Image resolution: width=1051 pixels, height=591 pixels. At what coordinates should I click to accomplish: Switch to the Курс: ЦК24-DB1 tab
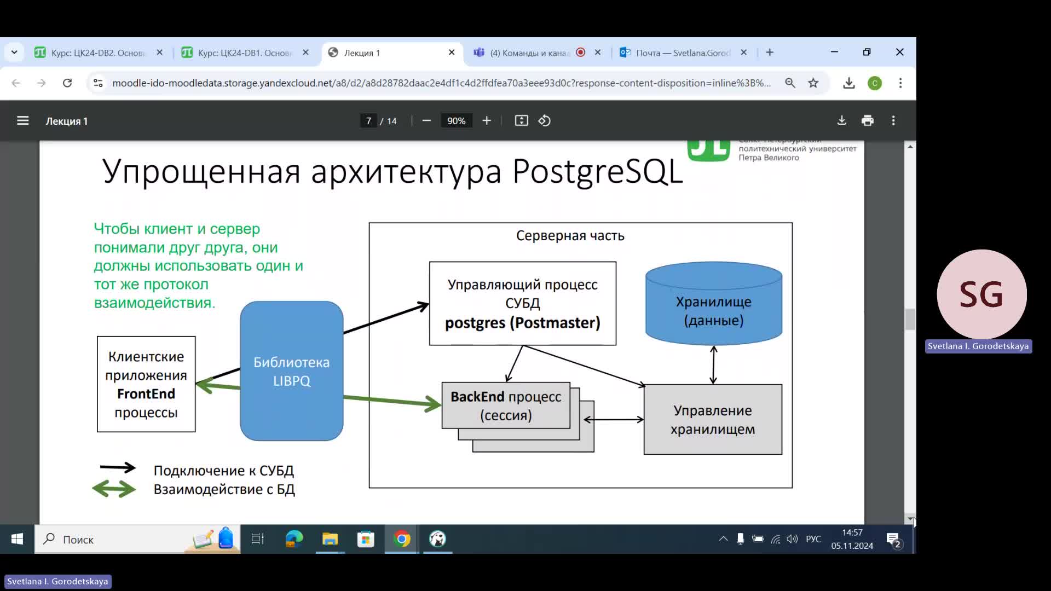point(245,53)
